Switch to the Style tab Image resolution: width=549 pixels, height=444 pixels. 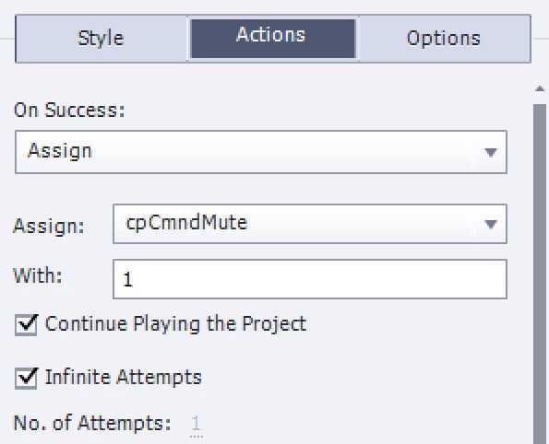pyautogui.click(x=101, y=39)
